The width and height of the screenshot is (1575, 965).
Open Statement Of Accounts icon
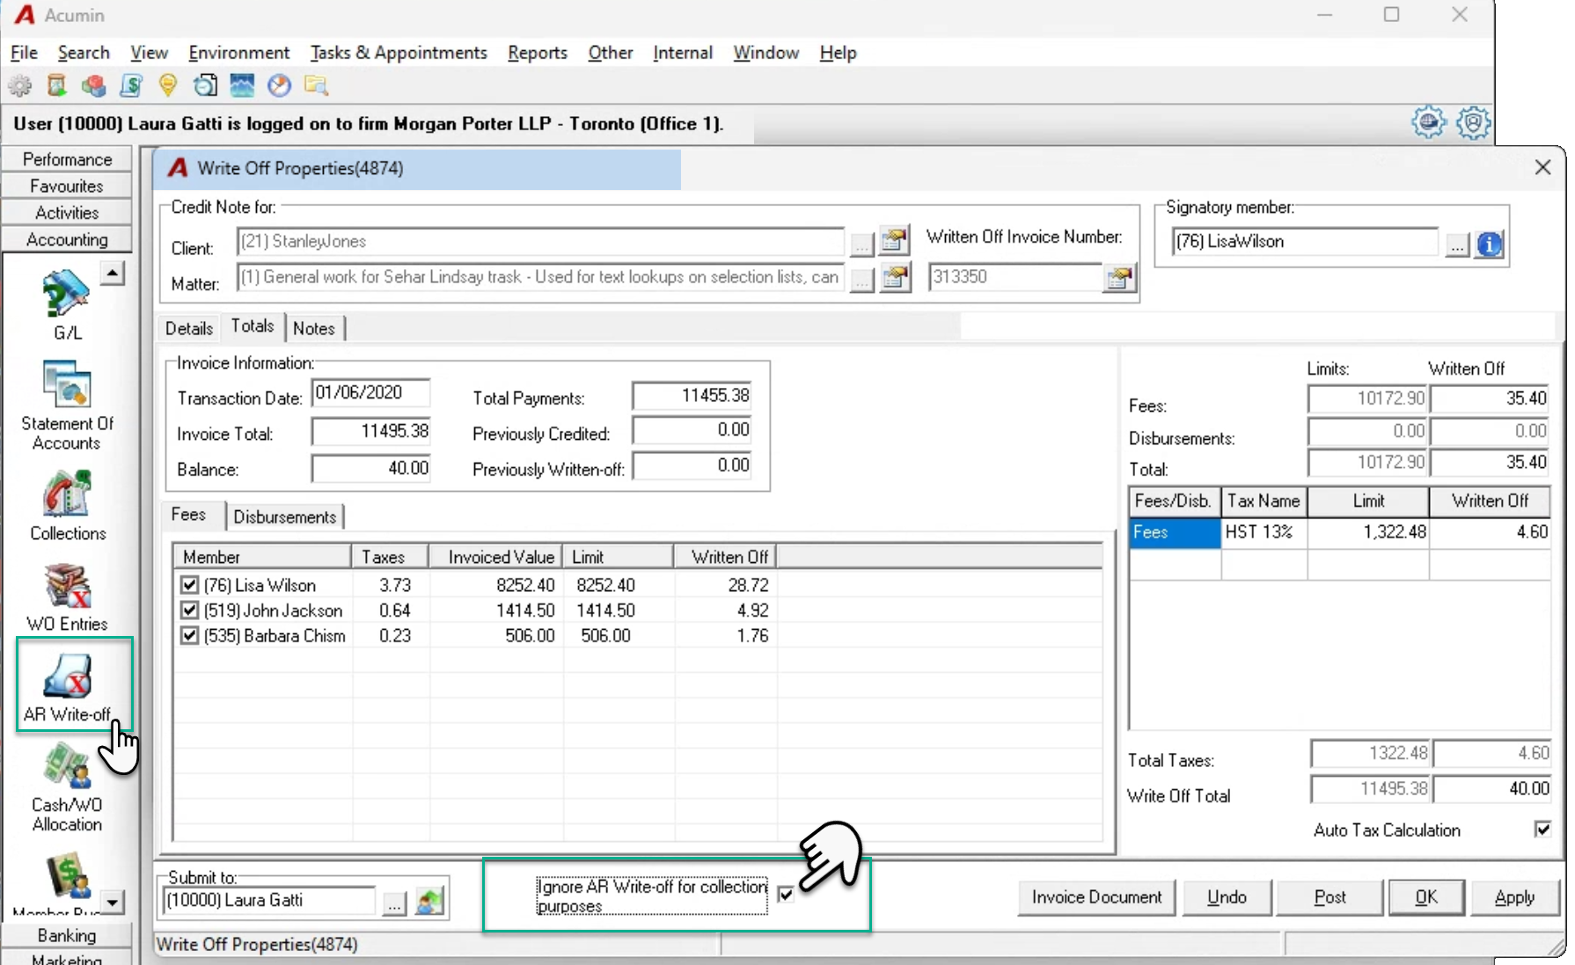pyautogui.click(x=67, y=406)
